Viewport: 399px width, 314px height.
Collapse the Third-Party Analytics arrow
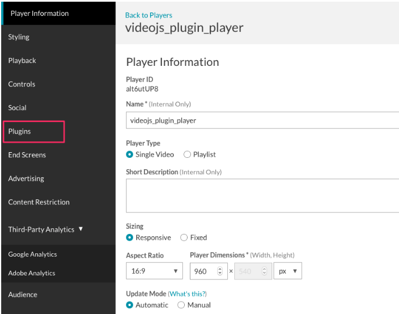81,229
